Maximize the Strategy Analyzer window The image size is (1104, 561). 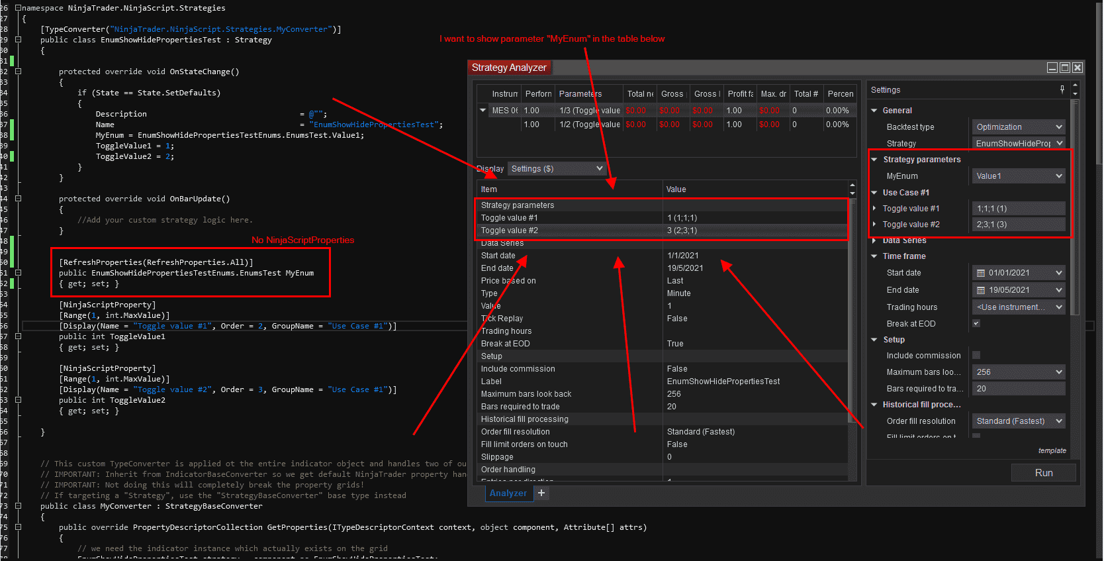(x=1065, y=68)
